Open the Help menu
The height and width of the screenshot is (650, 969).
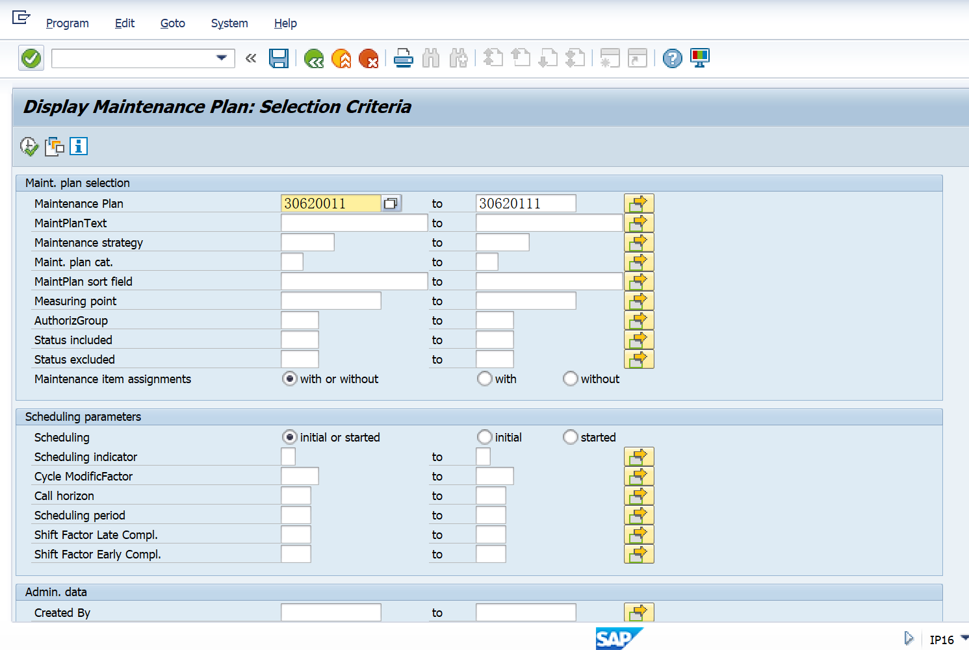tap(285, 23)
